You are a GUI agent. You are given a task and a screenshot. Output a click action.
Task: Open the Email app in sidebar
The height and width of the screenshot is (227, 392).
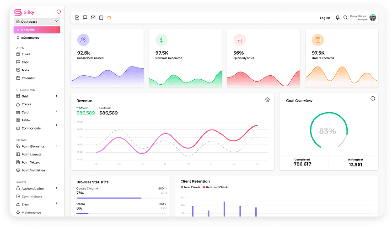[26, 54]
